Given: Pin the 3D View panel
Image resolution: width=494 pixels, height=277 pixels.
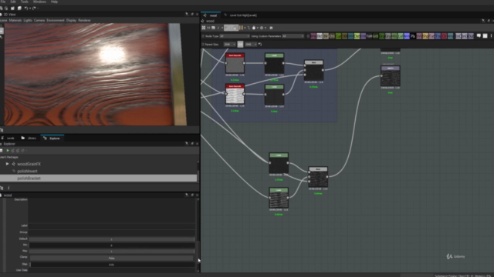Looking at the screenshot, I should (187, 15).
